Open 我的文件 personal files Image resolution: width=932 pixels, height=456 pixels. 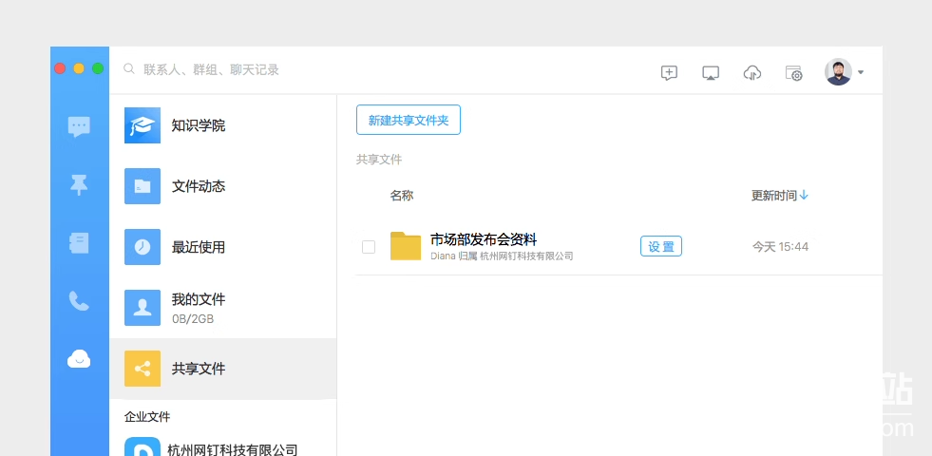(x=223, y=308)
